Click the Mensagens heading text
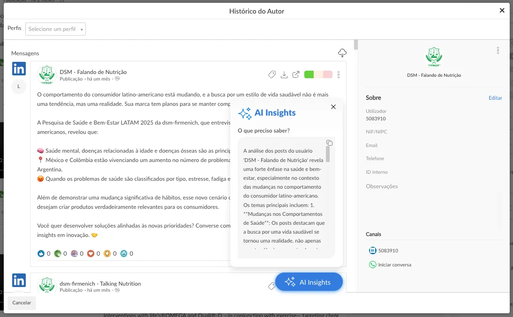 [x=25, y=53]
